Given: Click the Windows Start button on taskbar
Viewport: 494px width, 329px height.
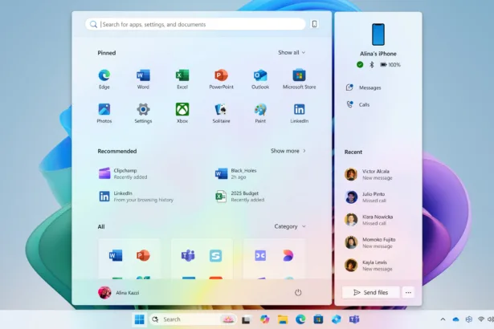Looking at the screenshot, I should pos(139,319).
